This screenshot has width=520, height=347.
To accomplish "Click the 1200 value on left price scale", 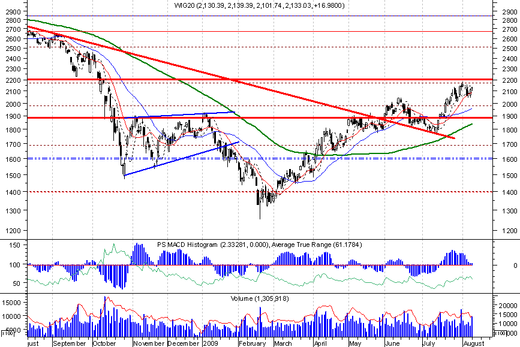I will pos(13,231).
